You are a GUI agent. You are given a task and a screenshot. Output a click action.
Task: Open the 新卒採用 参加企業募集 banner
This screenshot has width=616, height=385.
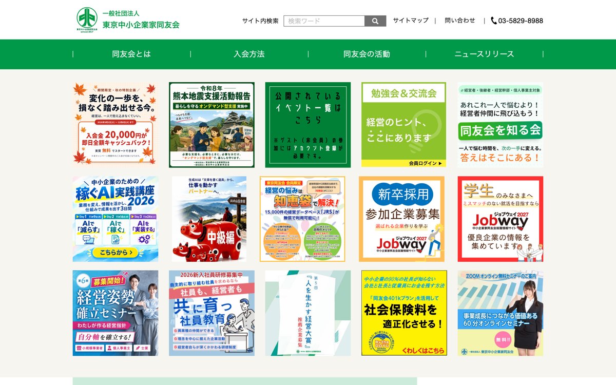401,219
